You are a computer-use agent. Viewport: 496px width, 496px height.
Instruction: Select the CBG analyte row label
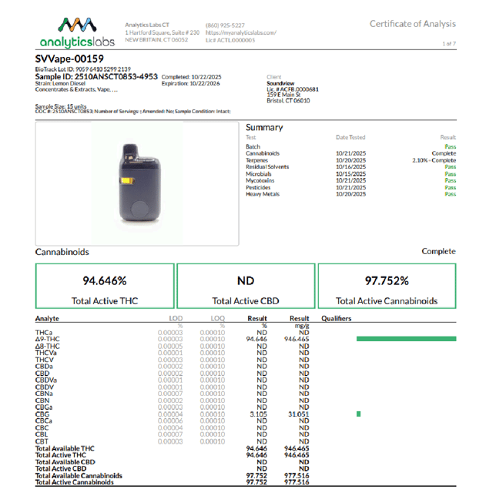[42, 414]
